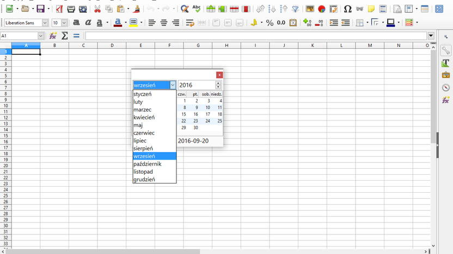The image size is (453, 254).
Task: Run the spelling check
Action: point(197,9)
